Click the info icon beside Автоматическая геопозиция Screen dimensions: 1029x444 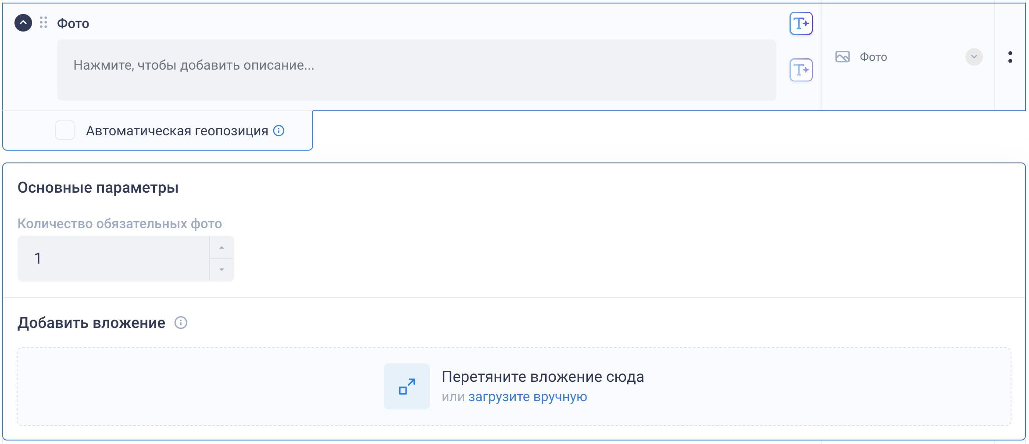(x=279, y=130)
